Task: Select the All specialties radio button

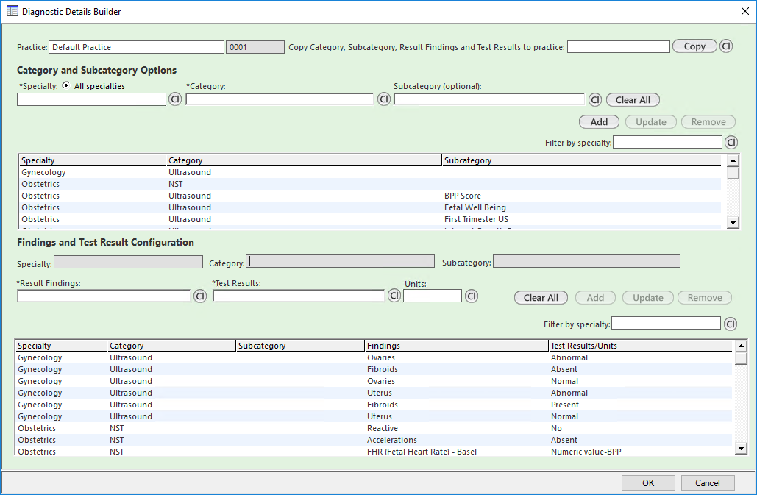Action: point(66,85)
